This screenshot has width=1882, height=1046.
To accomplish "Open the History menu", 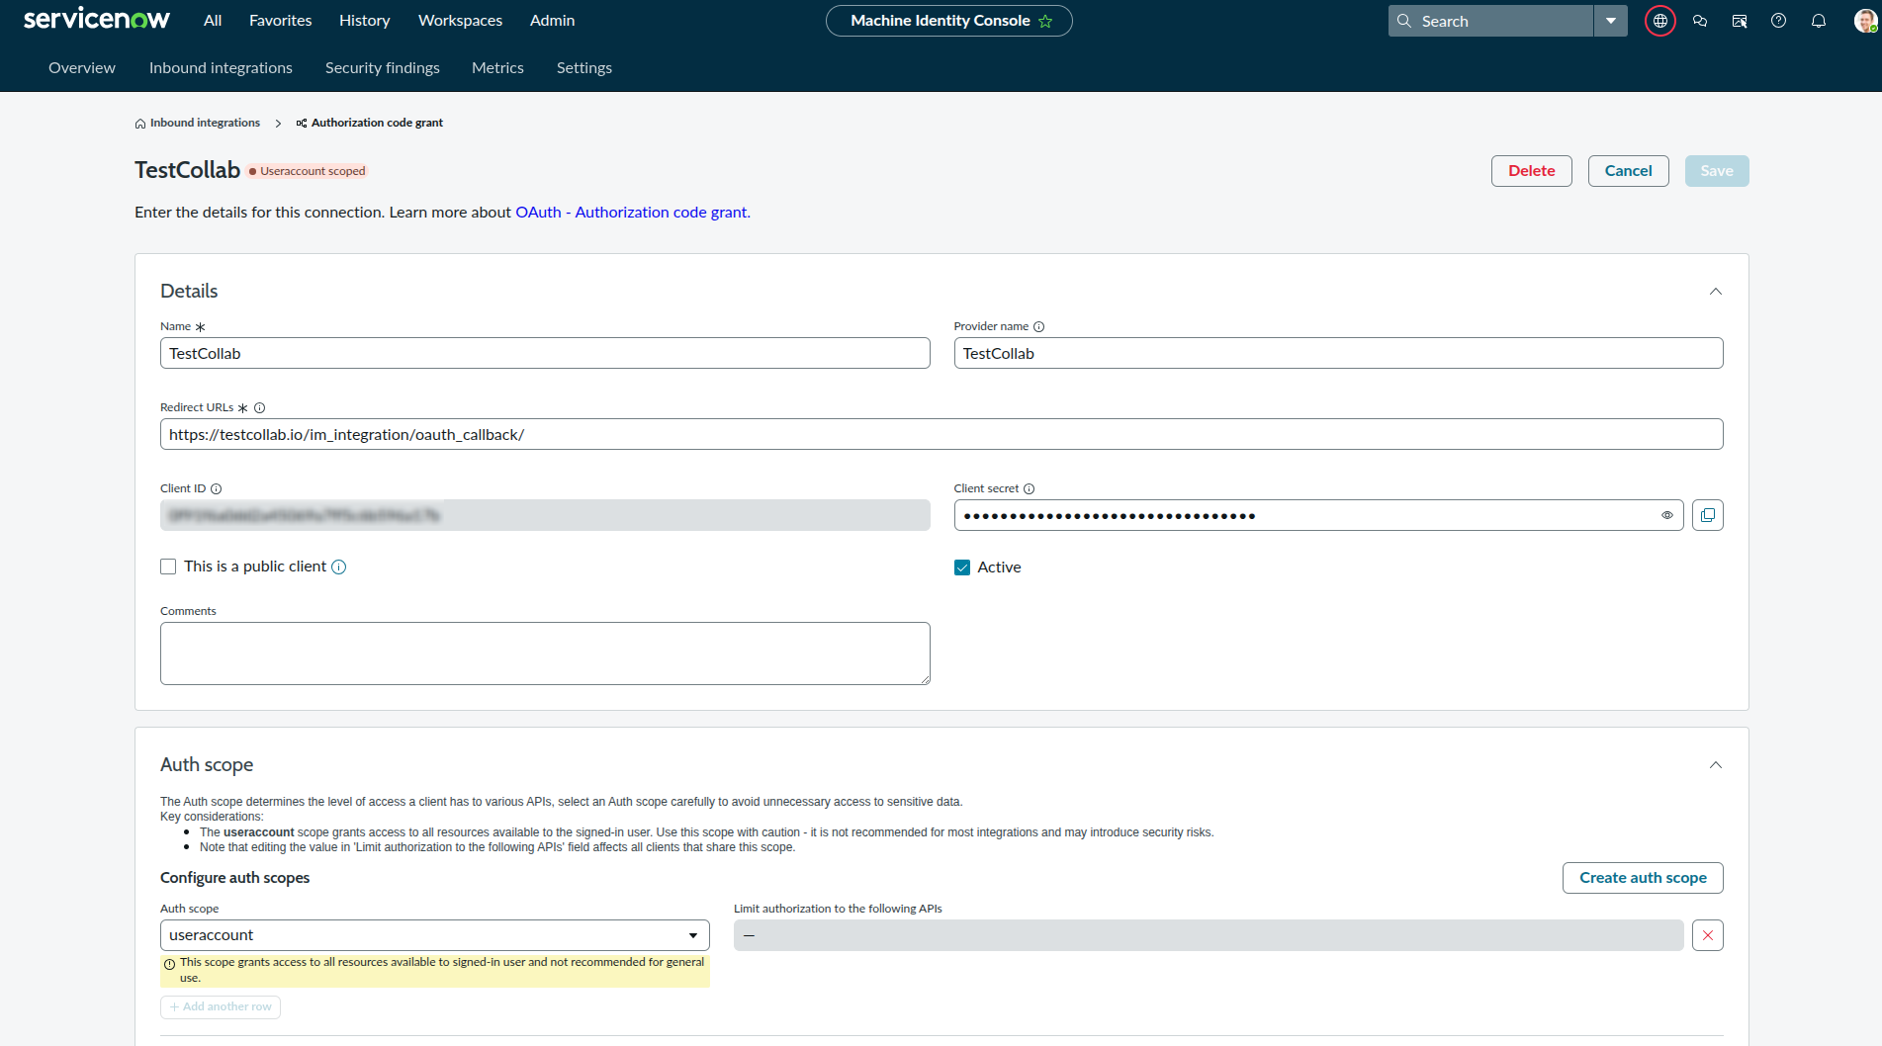I will coord(365,21).
